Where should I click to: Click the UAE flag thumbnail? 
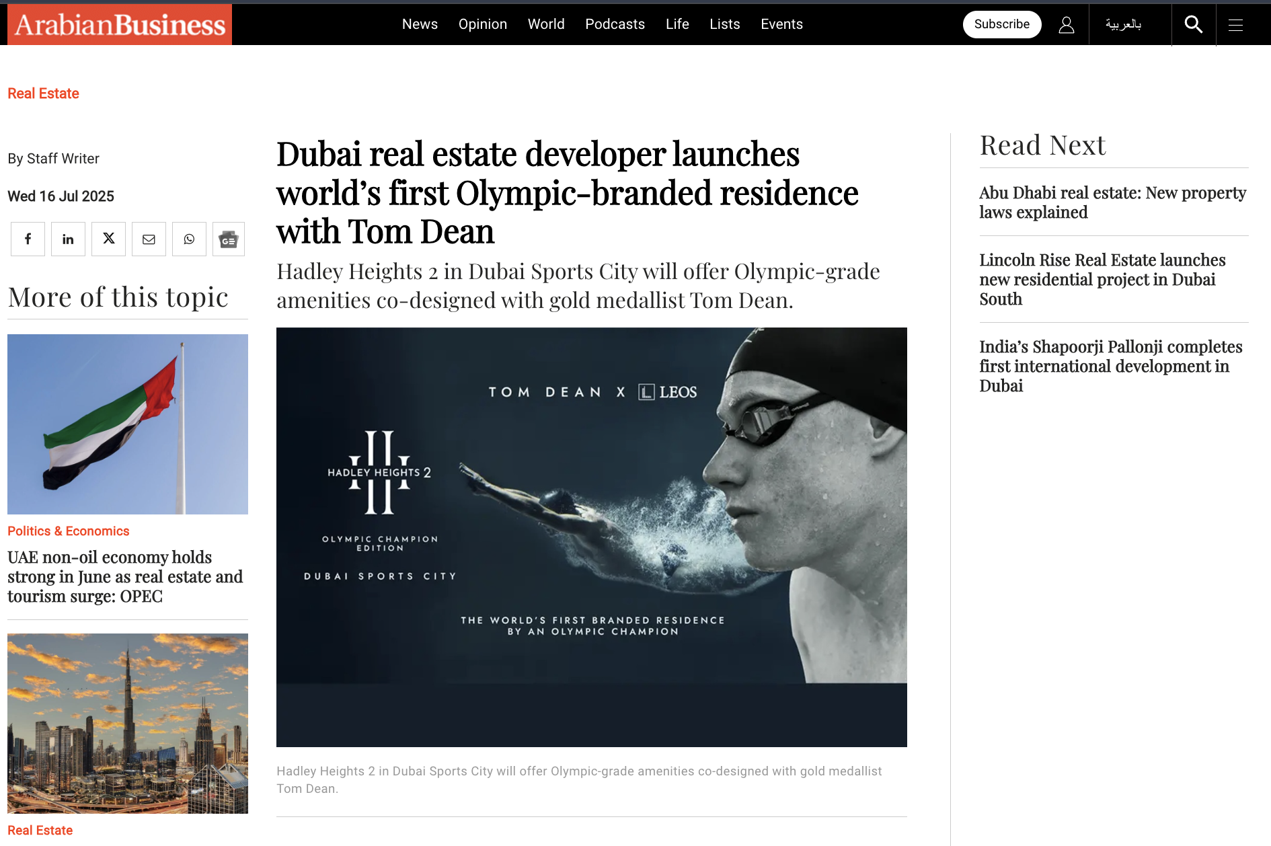128,424
